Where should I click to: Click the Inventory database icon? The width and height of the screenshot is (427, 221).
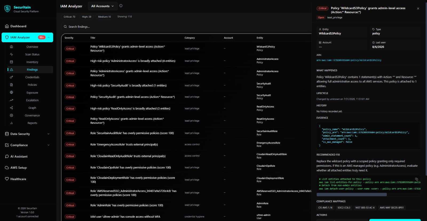tap(11, 62)
